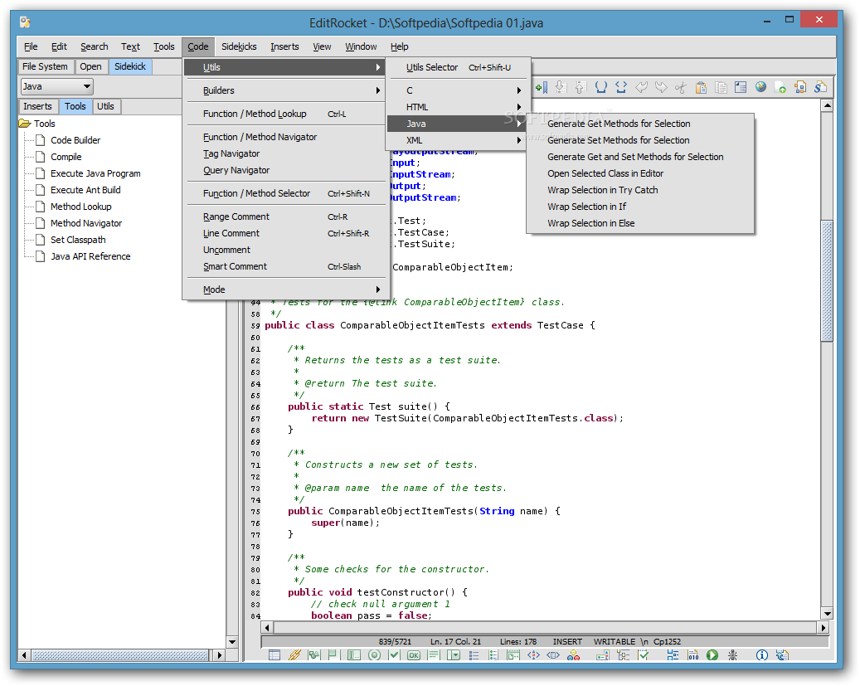Click the bug debug icon in bottom toolbar
The height and width of the screenshot is (686, 860).
click(733, 654)
